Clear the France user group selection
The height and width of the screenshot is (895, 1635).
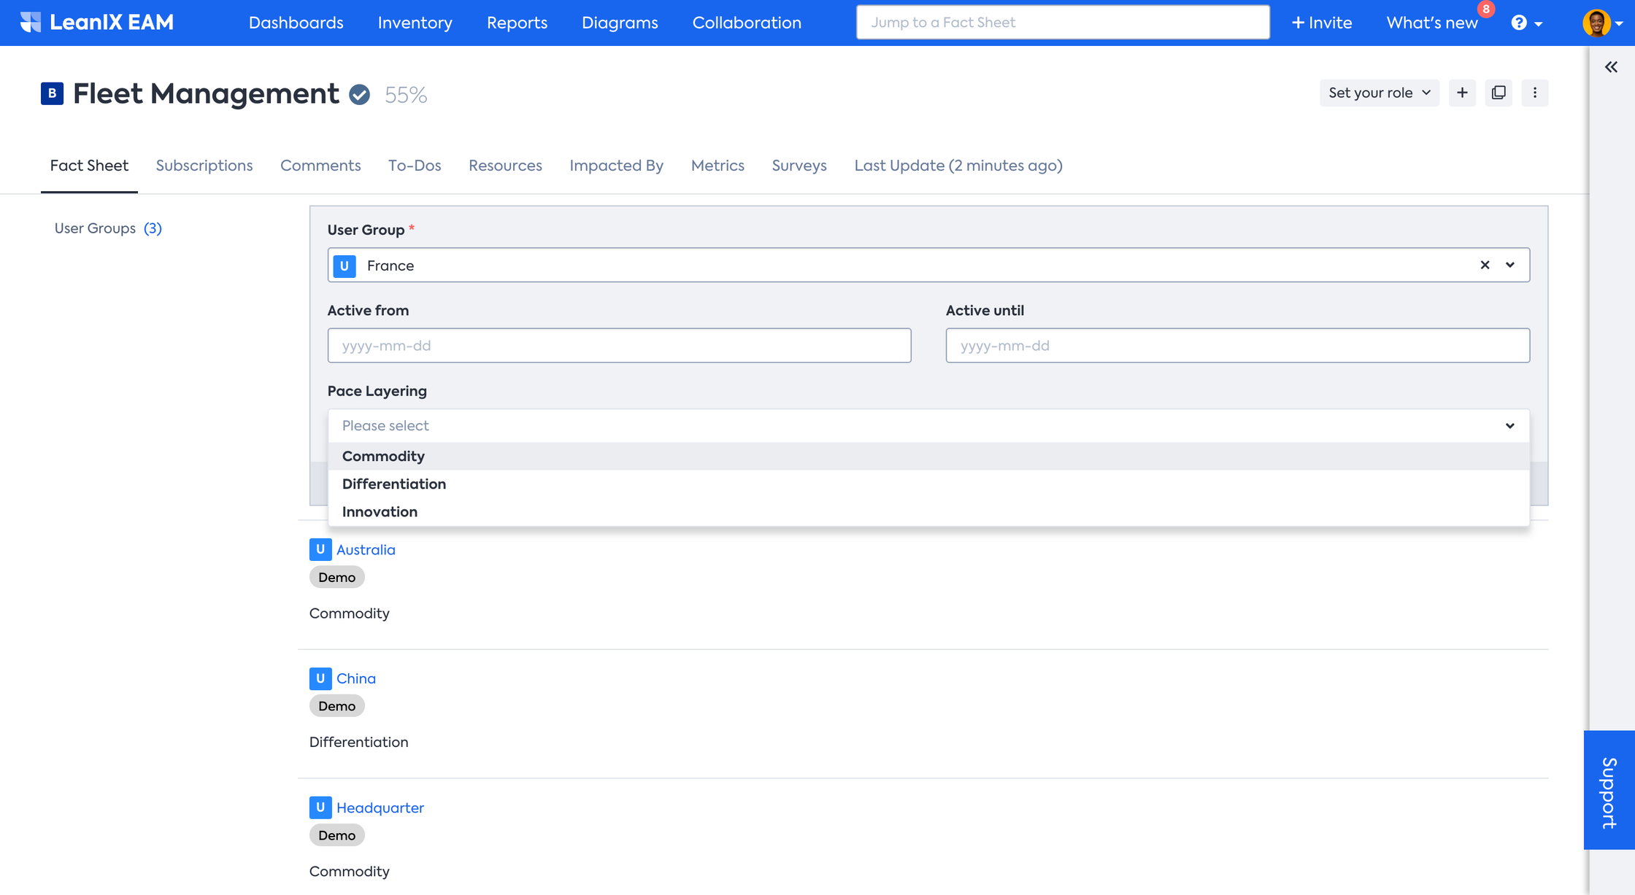coord(1485,265)
